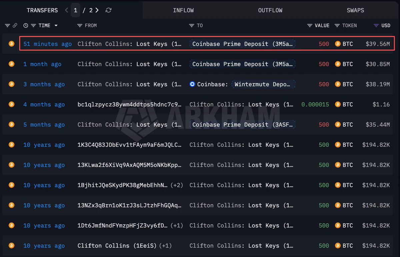Click the link chain icon in header

click(x=15, y=25)
